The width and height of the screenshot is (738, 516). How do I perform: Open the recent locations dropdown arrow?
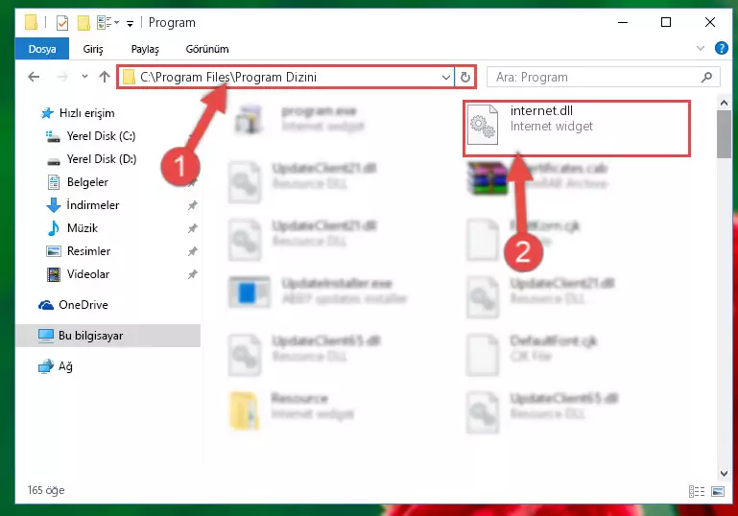pos(84,76)
